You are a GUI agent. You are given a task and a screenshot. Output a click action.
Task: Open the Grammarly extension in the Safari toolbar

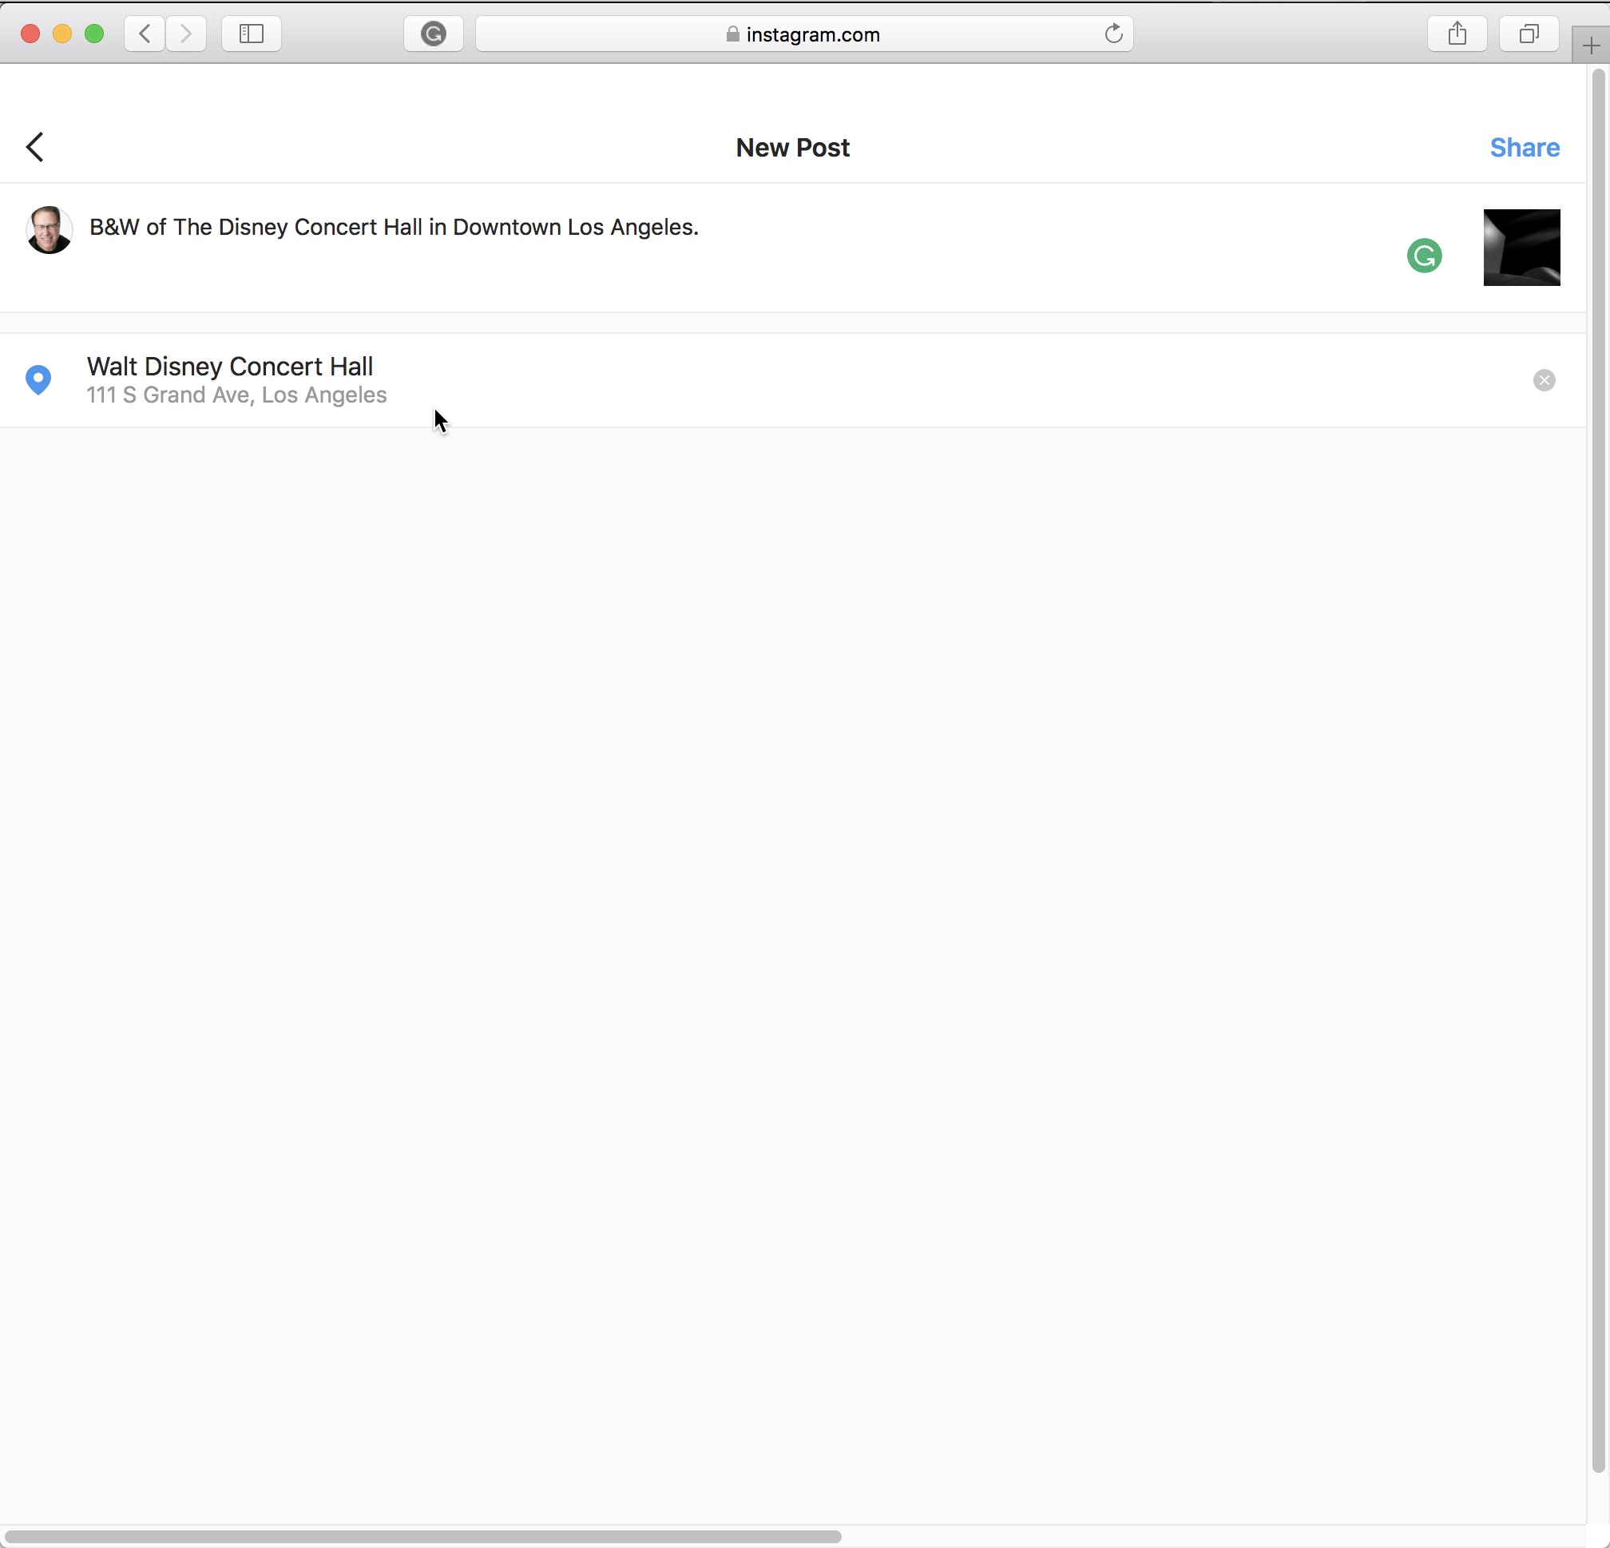click(434, 34)
